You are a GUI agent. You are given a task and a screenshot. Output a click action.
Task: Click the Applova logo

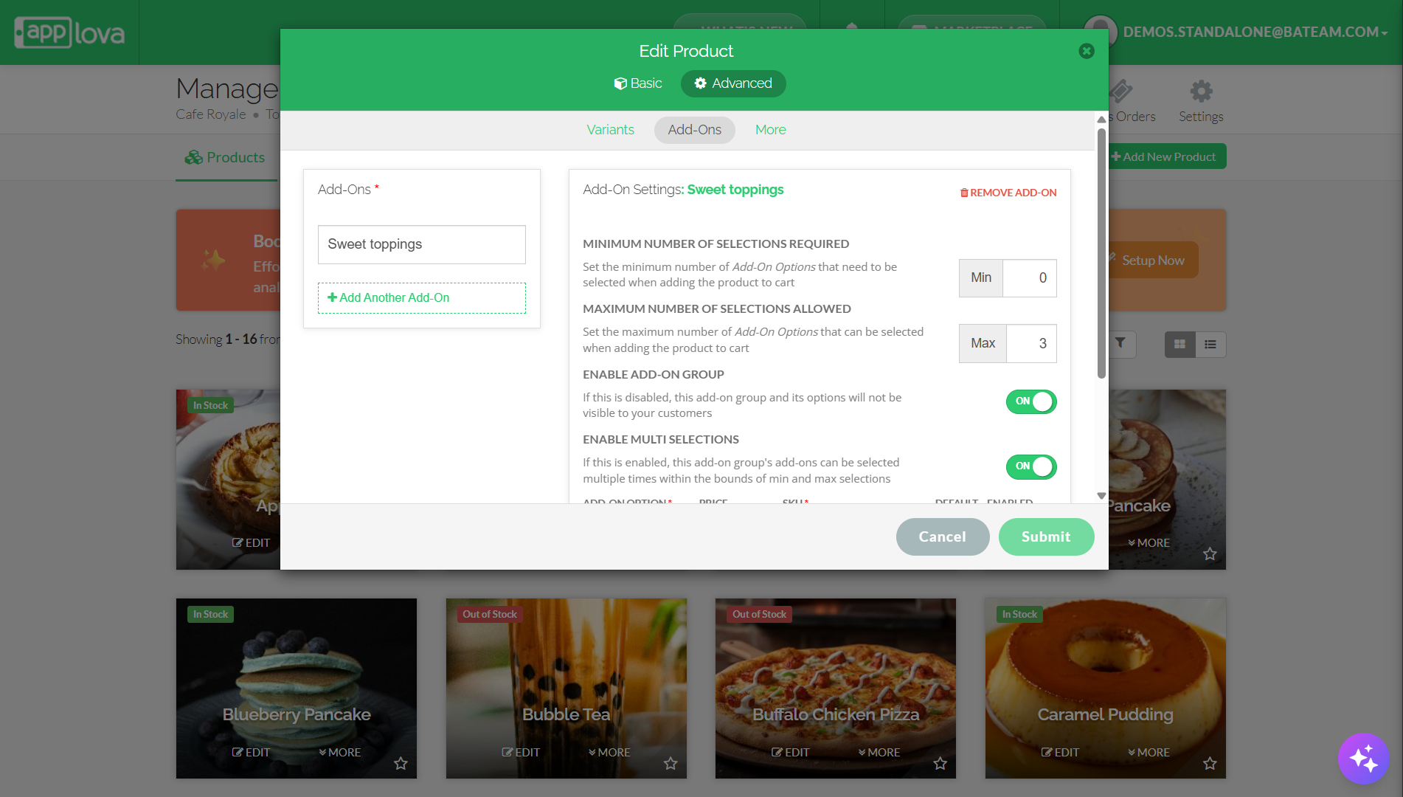pyautogui.click(x=69, y=32)
